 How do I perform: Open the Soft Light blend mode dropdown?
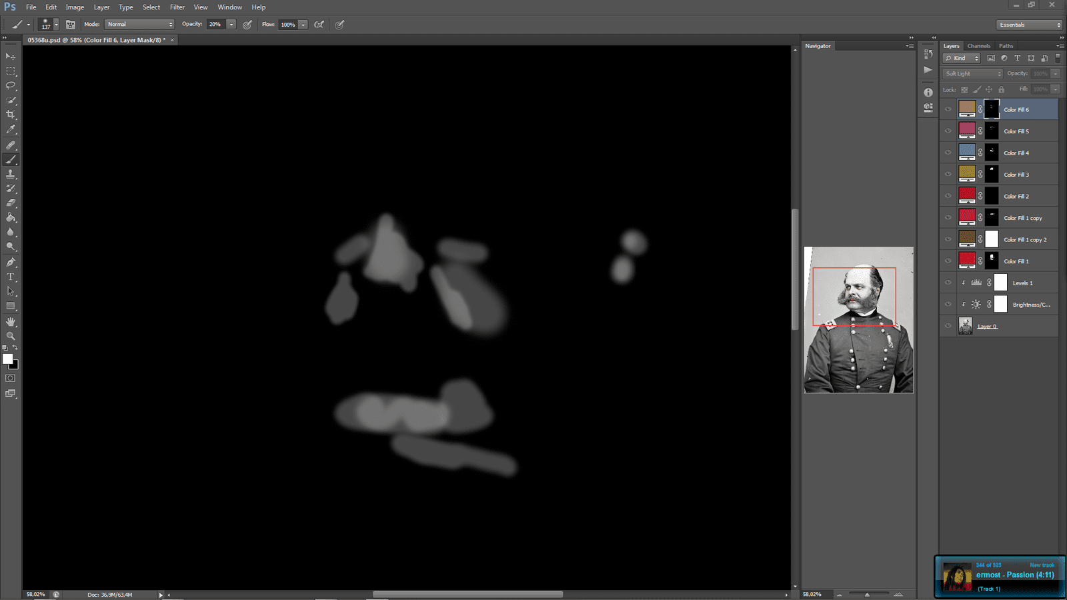(x=972, y=73)
